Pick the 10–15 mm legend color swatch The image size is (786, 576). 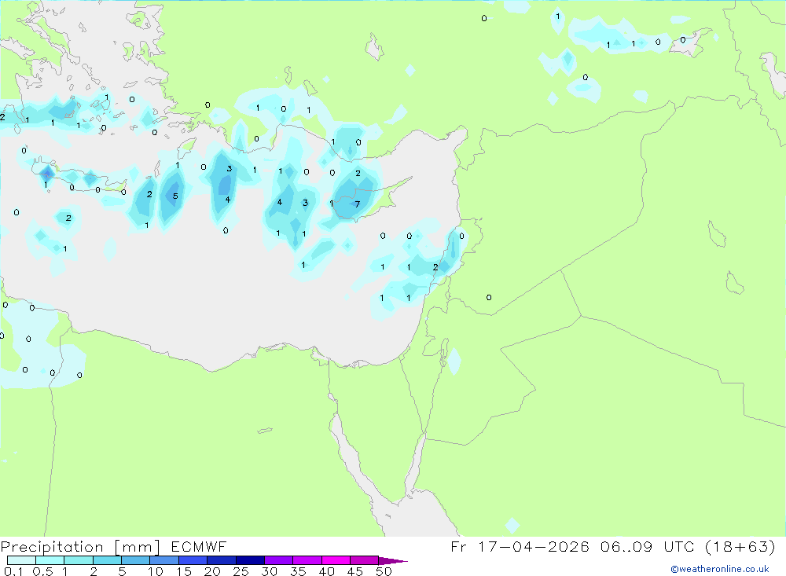pyautogui.click(x=164, y=560)
